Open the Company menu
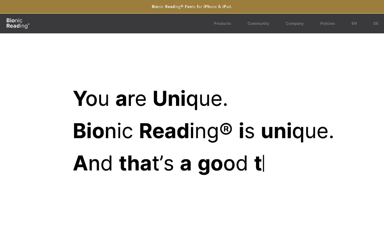This screenshot has width=384, height=240. pos(295,23)
